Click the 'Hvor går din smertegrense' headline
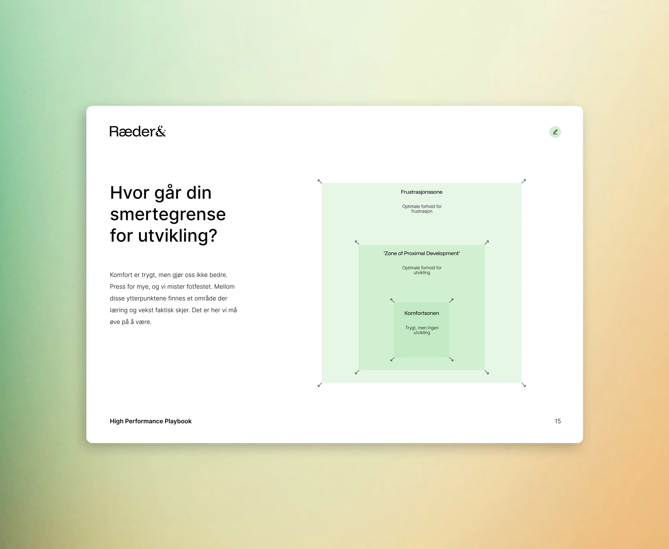This screenshot has height=549, width=669. [x=168, y=214]
